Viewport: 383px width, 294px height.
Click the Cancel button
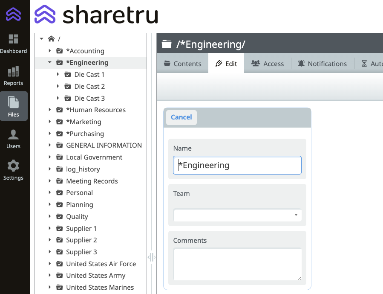181,117
